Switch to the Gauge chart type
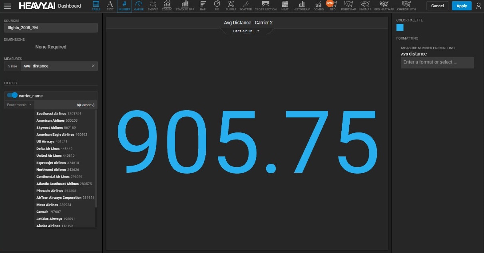The width and height of the screenshot is (484, 253). click(139, 6)
